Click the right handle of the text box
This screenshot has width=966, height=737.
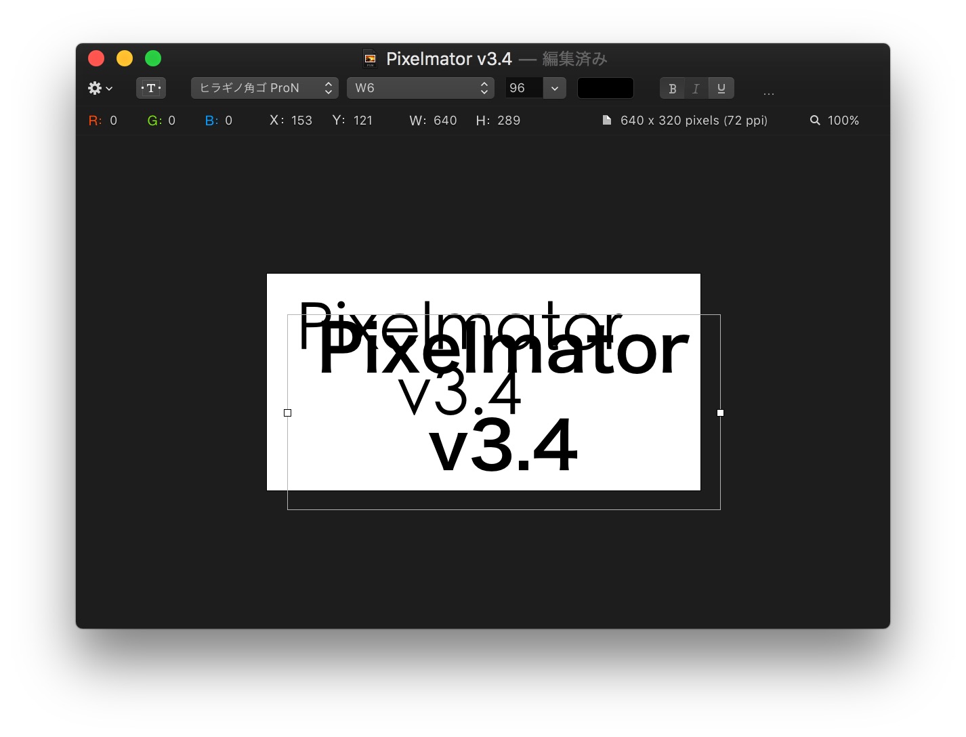(x=720, y=413)
